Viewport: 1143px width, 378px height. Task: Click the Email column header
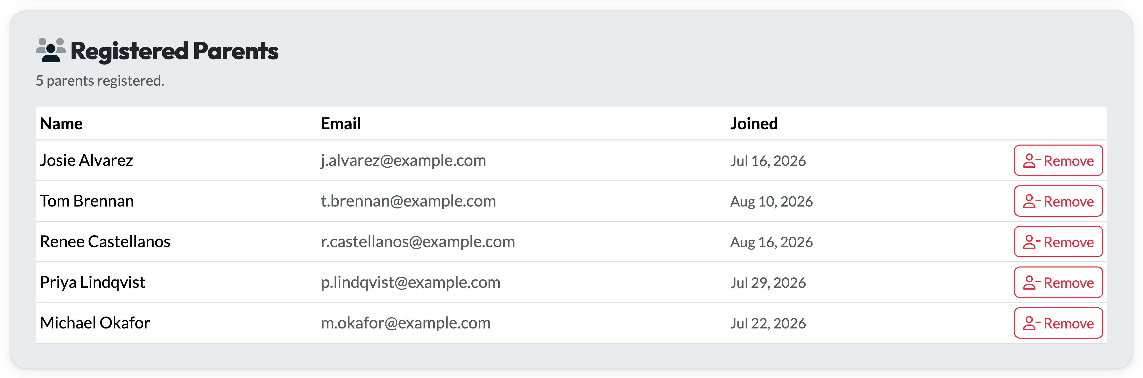(x=341, y=124)
